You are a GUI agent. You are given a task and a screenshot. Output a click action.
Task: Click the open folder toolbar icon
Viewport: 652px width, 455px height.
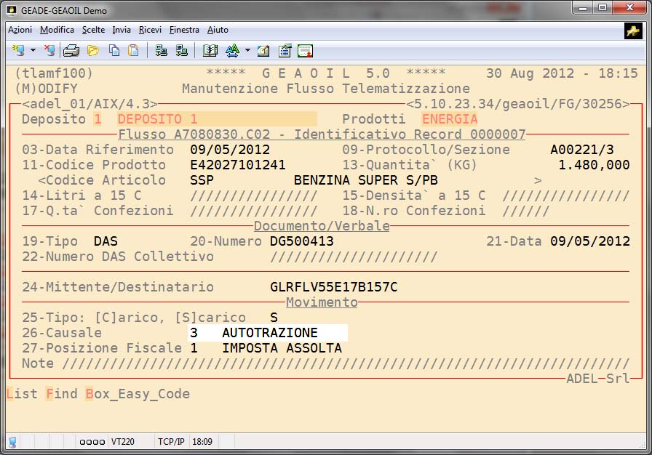[92, 50]
